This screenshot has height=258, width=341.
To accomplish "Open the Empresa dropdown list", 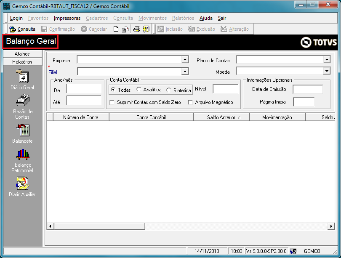I will click(185, 60).
